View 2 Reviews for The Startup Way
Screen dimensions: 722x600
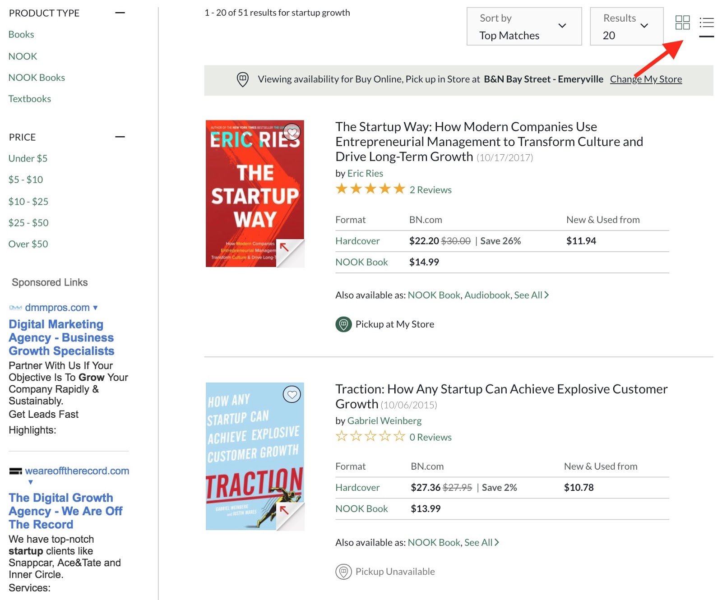(x=430, y=190)
